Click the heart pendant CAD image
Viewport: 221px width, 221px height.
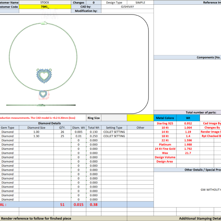coord(44,76)
